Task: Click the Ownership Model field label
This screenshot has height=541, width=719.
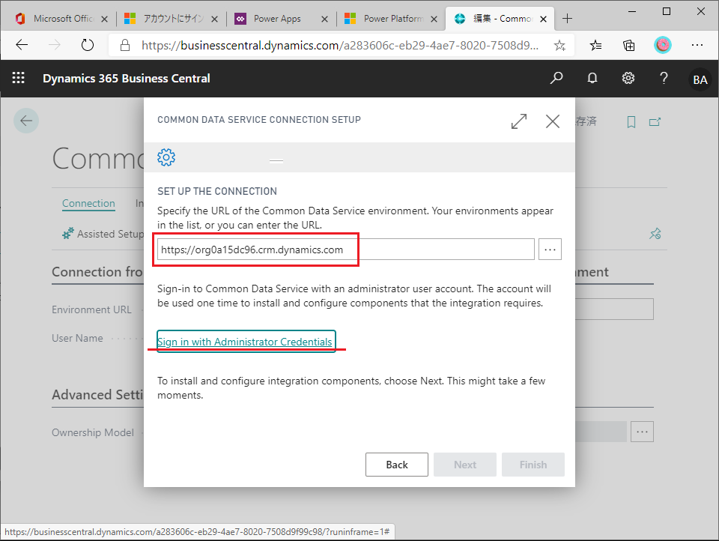Action: [x=93, y=432]
